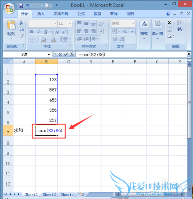193x199 pixels.
Task: Open Fill down menu
Action: coord(171,29)
